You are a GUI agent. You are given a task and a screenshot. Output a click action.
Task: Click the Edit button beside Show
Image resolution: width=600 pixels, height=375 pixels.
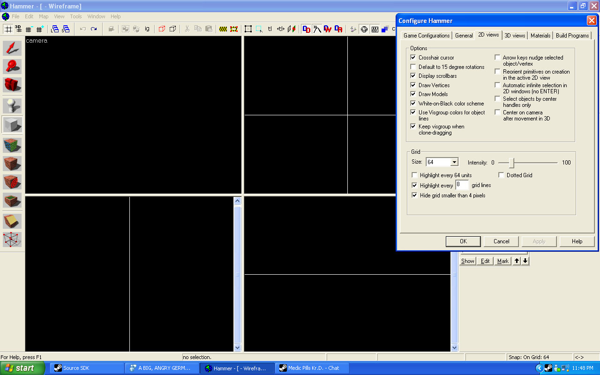click(x=485, y=261)
